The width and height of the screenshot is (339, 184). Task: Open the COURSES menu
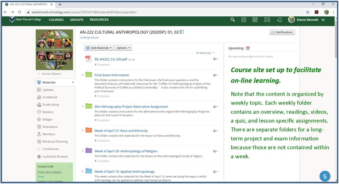pyautogui.click(x=56, y=20)
